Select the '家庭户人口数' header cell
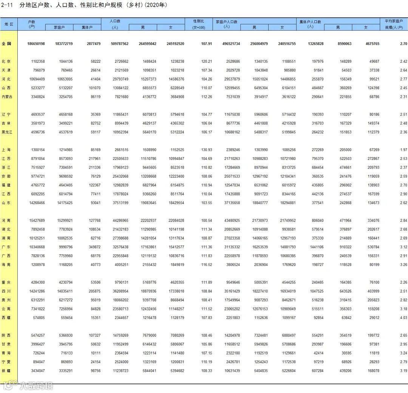 tap(226, 24)
